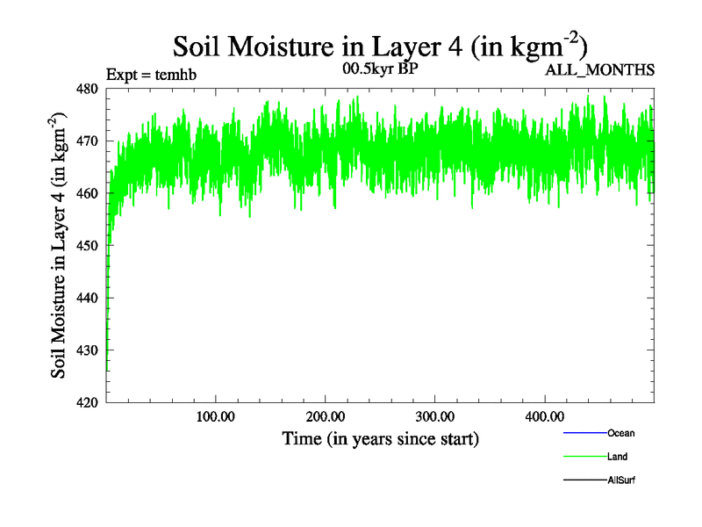Click the '400.00' x-axis tick label

(544, 415)
